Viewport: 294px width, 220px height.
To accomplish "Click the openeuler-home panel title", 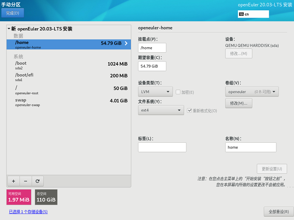I will pos(155,28).
